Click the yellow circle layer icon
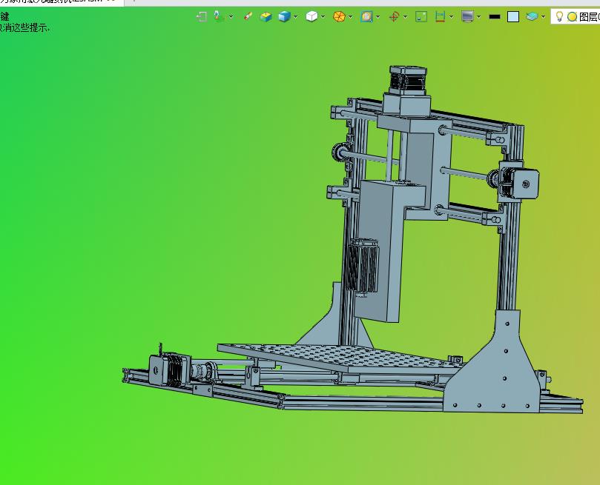The height and width of the screenshot is (485, 600). click(x=572, y=17)
